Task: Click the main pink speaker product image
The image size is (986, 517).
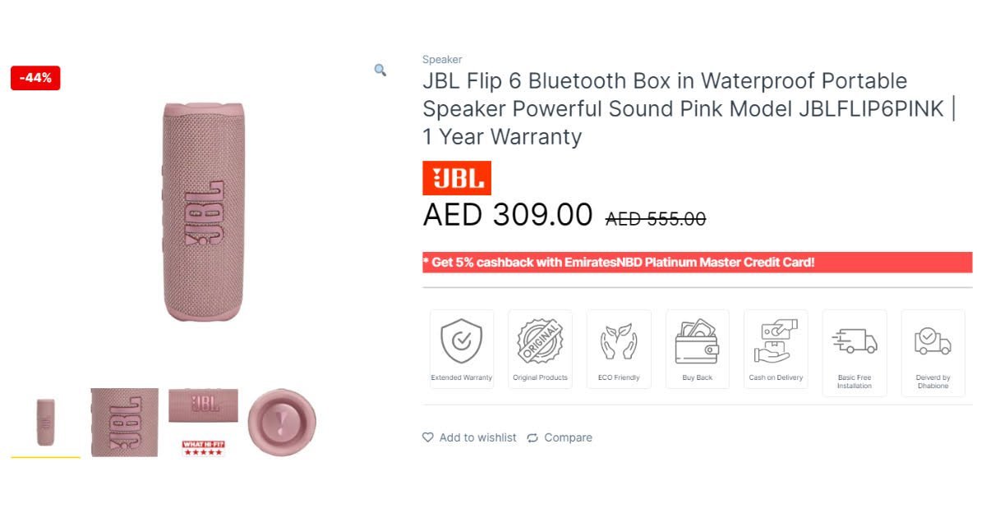Action: click(x=203, y=212)
